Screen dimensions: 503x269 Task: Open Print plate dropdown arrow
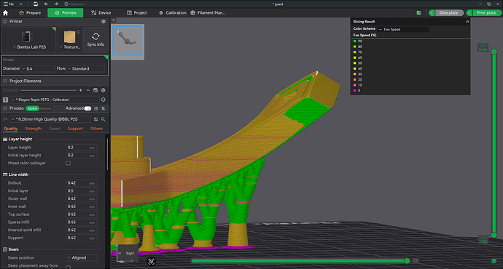[x=469, y=13]
